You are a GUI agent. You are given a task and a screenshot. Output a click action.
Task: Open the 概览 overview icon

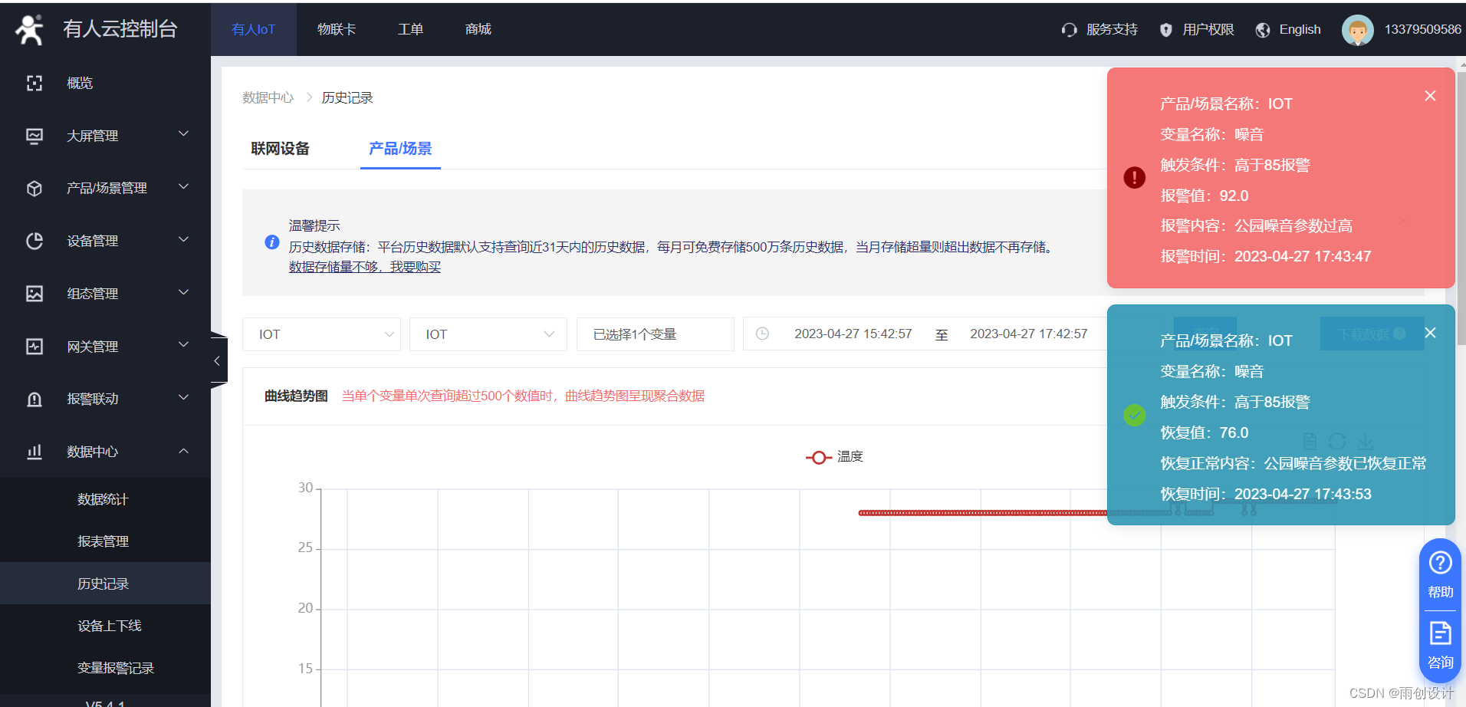click(35, 83)
